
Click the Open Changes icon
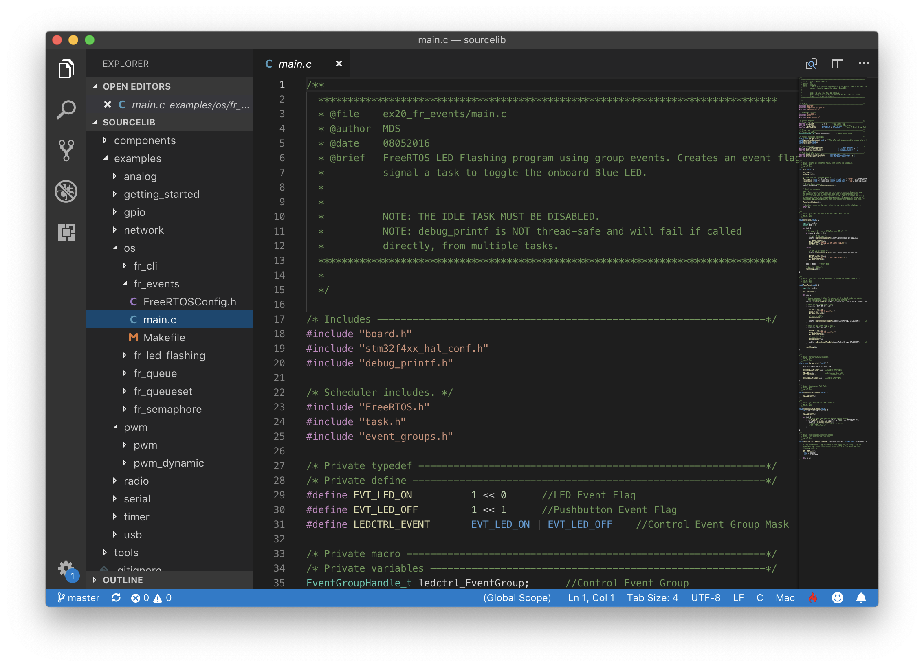[811, 64]
